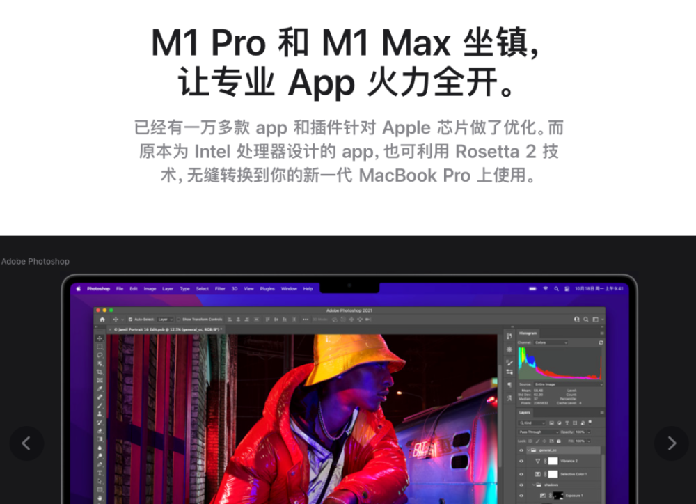Select the Frame tool

(x=100, y=381)
